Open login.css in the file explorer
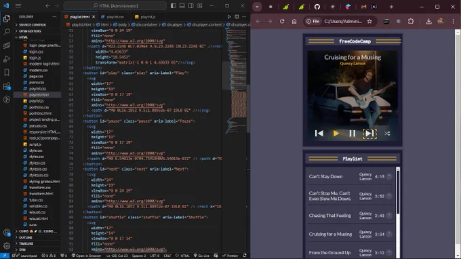The image size is (461, 259). [36, 52]
